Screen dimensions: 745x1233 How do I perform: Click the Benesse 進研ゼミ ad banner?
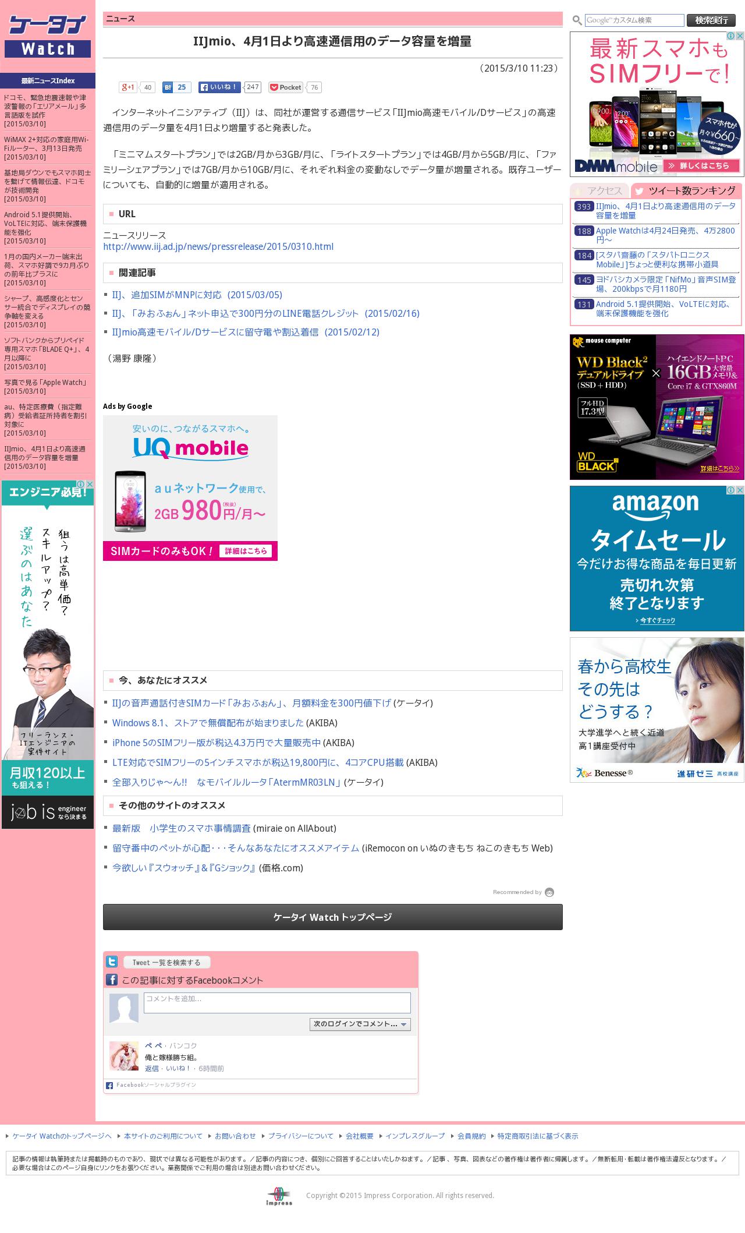point(657,710)
